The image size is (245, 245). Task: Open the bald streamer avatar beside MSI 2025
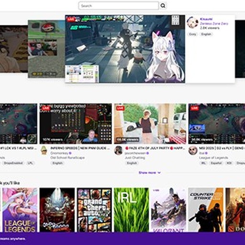click(x=193, y=150)
